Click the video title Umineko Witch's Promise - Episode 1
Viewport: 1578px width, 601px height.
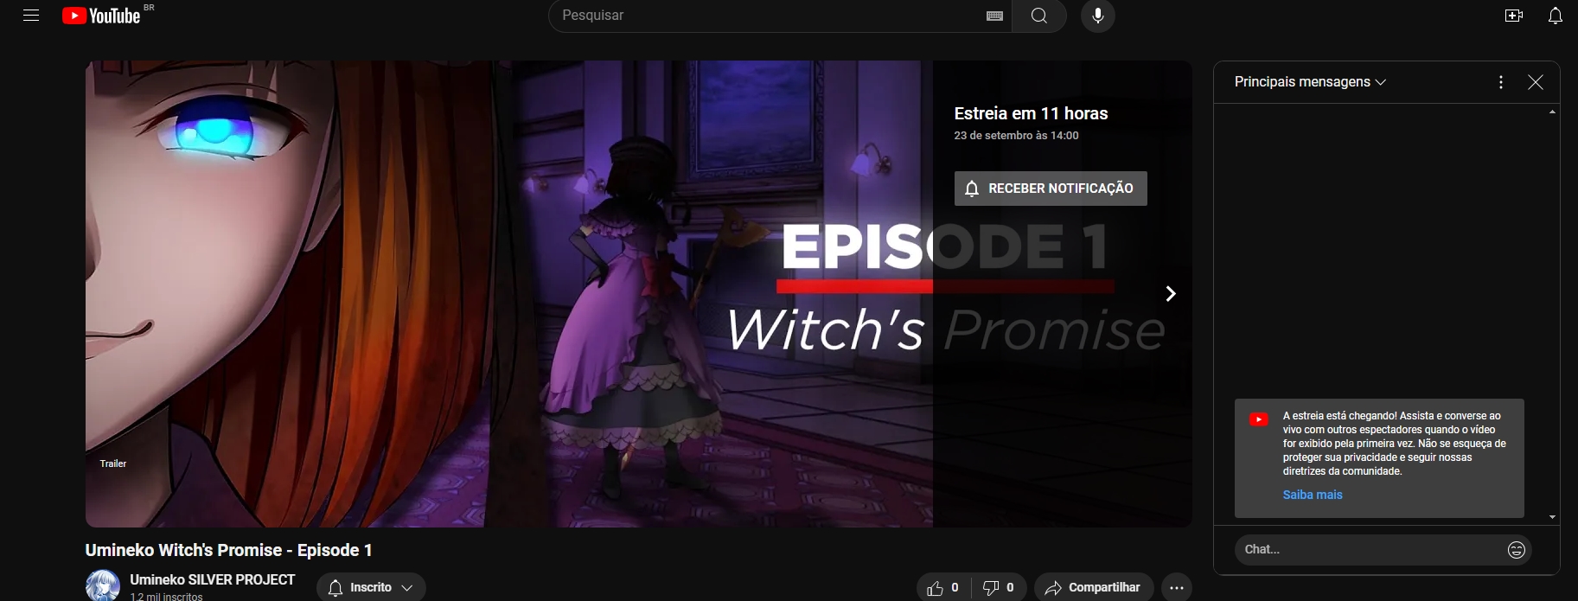(228, 550)
